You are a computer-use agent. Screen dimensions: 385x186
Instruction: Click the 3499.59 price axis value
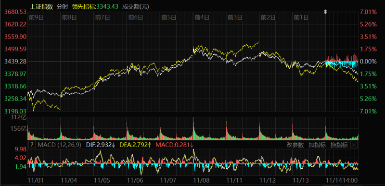point(15,49)
